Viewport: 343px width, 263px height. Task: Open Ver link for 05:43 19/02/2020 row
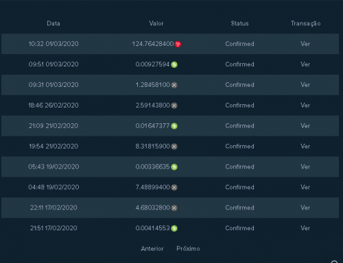305,166
